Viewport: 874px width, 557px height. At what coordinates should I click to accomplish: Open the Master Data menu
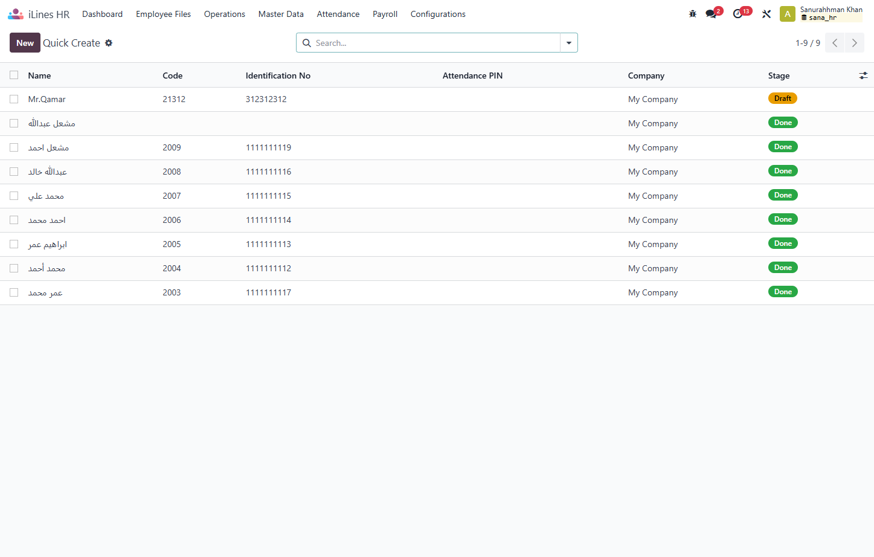pyautogui.click(x=281, y=14)
